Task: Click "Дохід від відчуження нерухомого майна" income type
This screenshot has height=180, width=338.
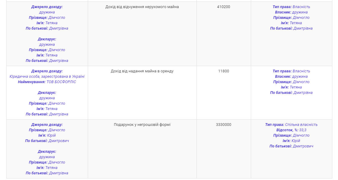Action: [x=142, y=7]
